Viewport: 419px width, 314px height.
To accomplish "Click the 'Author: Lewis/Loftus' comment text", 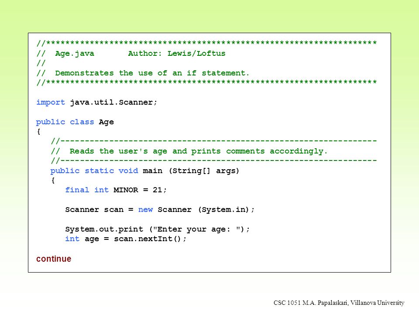I will point(177,53).
